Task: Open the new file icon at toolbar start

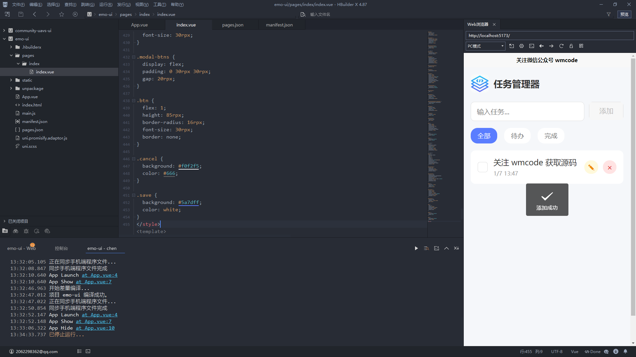Action: pos(7,14)
